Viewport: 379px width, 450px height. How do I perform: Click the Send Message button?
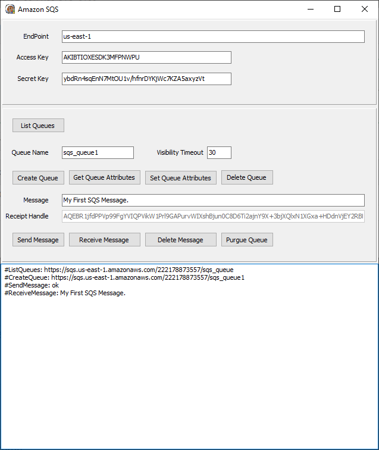click(38, 240)
